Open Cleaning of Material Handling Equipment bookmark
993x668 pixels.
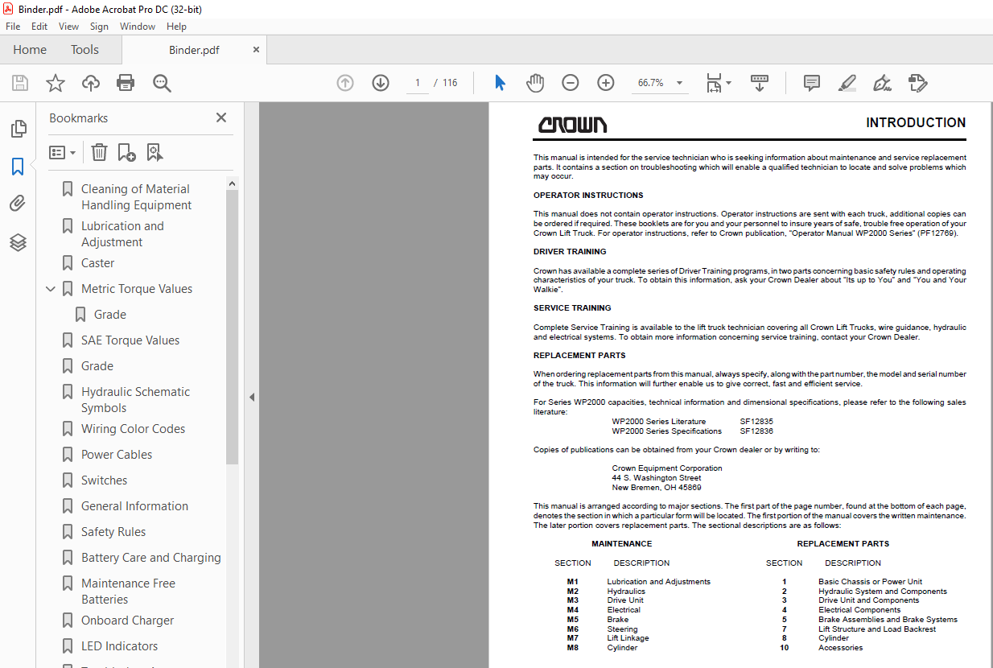[x=136, y=197]
